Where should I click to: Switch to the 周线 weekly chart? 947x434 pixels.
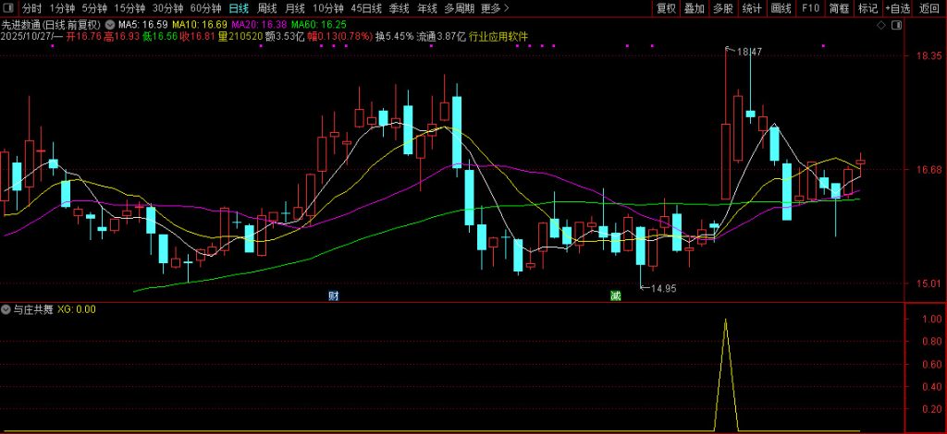coord(266,8)
